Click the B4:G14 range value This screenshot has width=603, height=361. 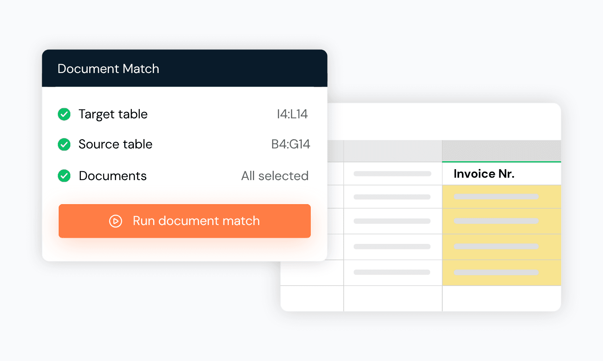pos(291,144)
